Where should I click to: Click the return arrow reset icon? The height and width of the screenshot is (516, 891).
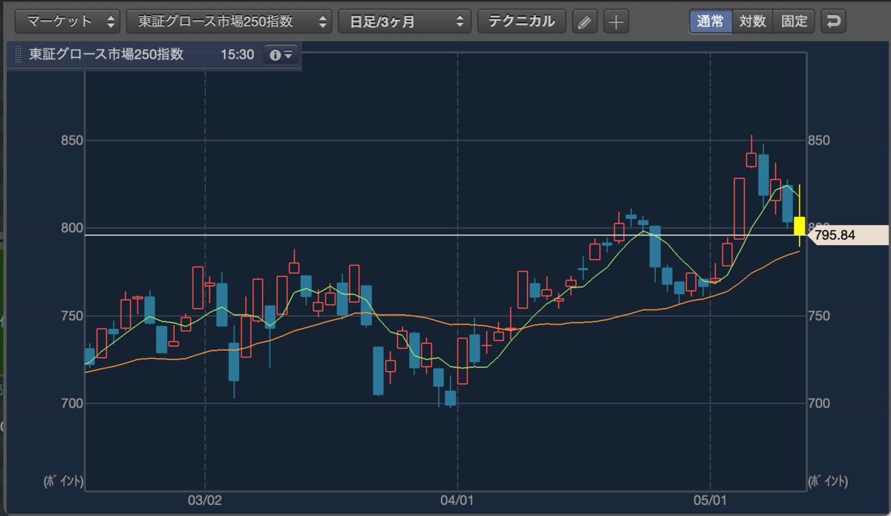click(834, 21)
